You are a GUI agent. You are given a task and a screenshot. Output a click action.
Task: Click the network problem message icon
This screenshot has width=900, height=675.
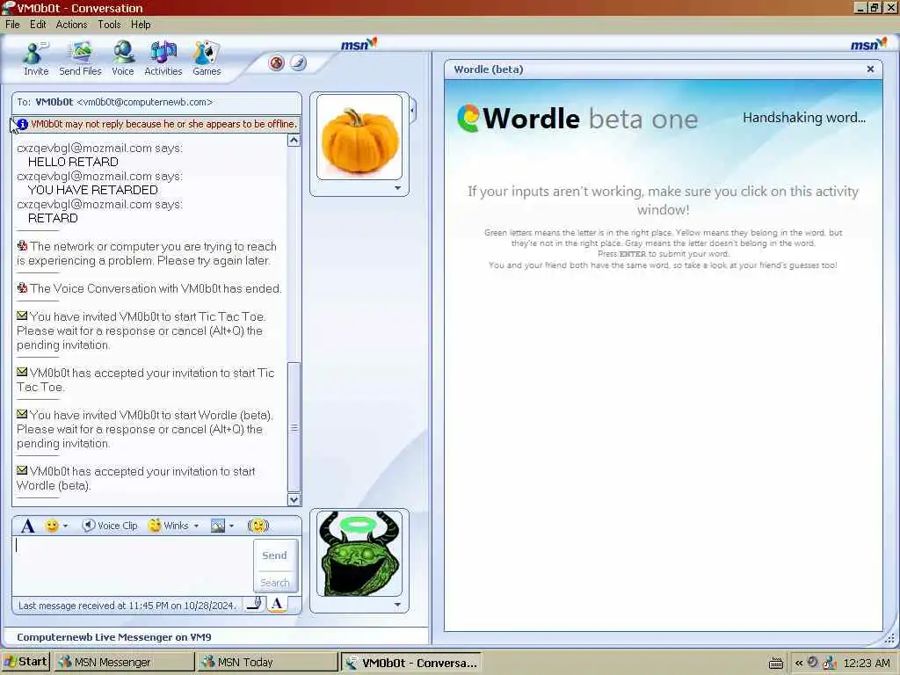[x=22, y=246]
